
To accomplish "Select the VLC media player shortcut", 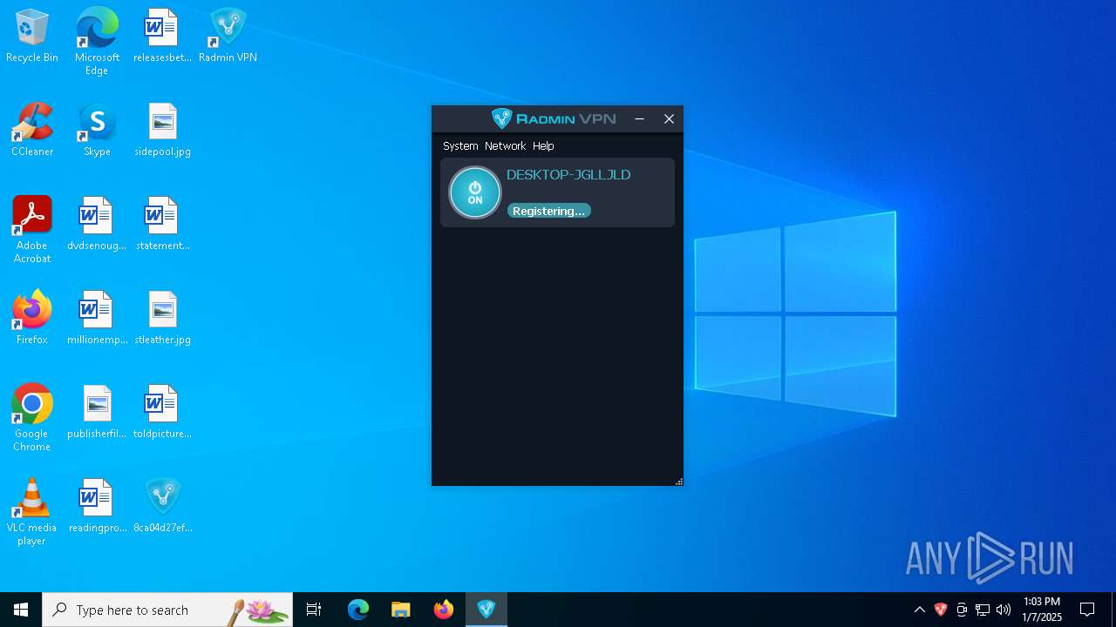I will (32, 512).
